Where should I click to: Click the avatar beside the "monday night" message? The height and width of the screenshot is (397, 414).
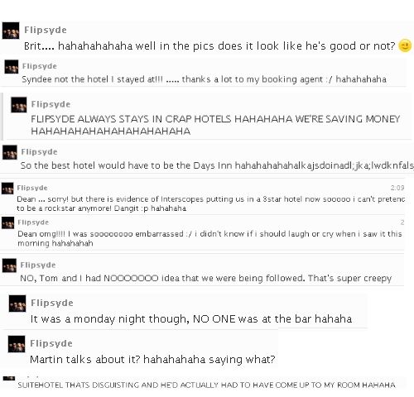click(17, 304)
